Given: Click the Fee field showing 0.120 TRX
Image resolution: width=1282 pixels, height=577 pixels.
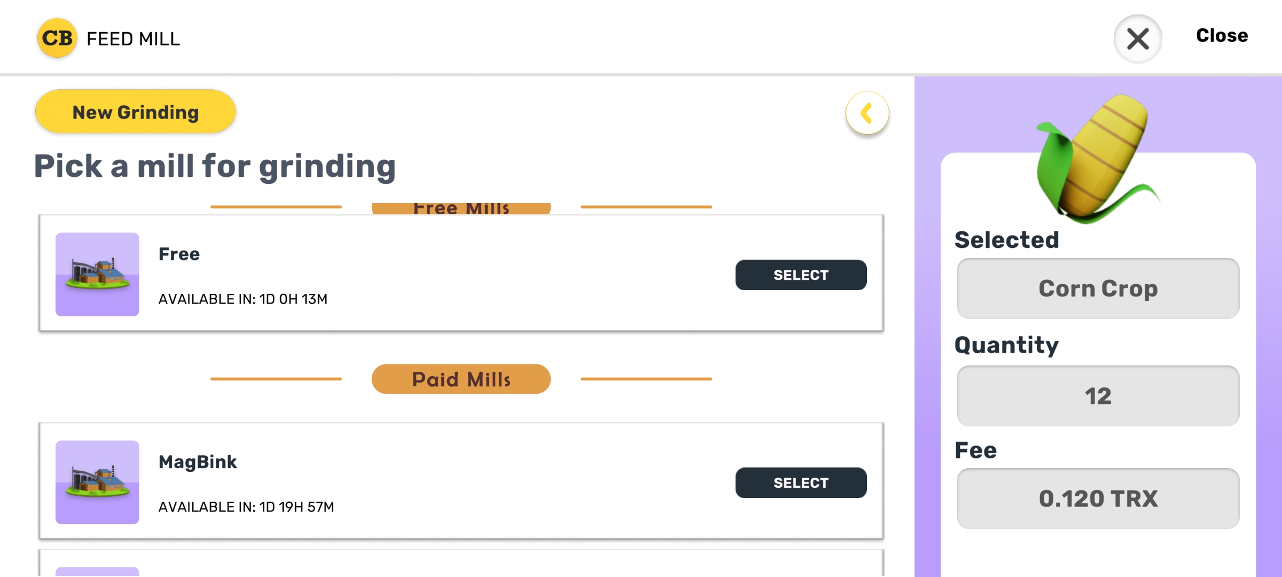Looking at the screenshot, I should coord(1098,498).
